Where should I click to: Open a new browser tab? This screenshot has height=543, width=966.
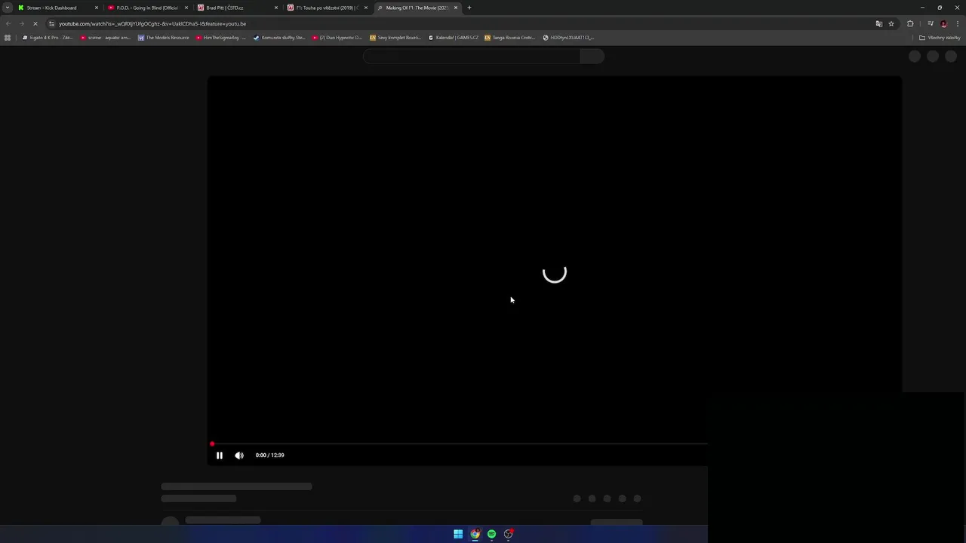pos(469,8)
